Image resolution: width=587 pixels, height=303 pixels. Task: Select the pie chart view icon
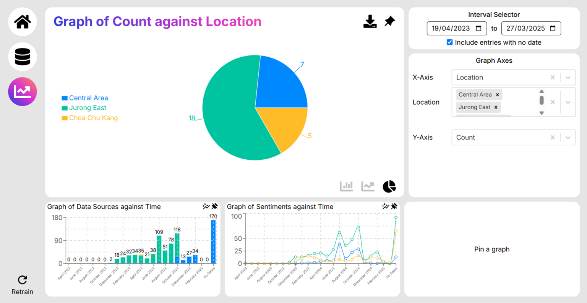coord(389,186)
